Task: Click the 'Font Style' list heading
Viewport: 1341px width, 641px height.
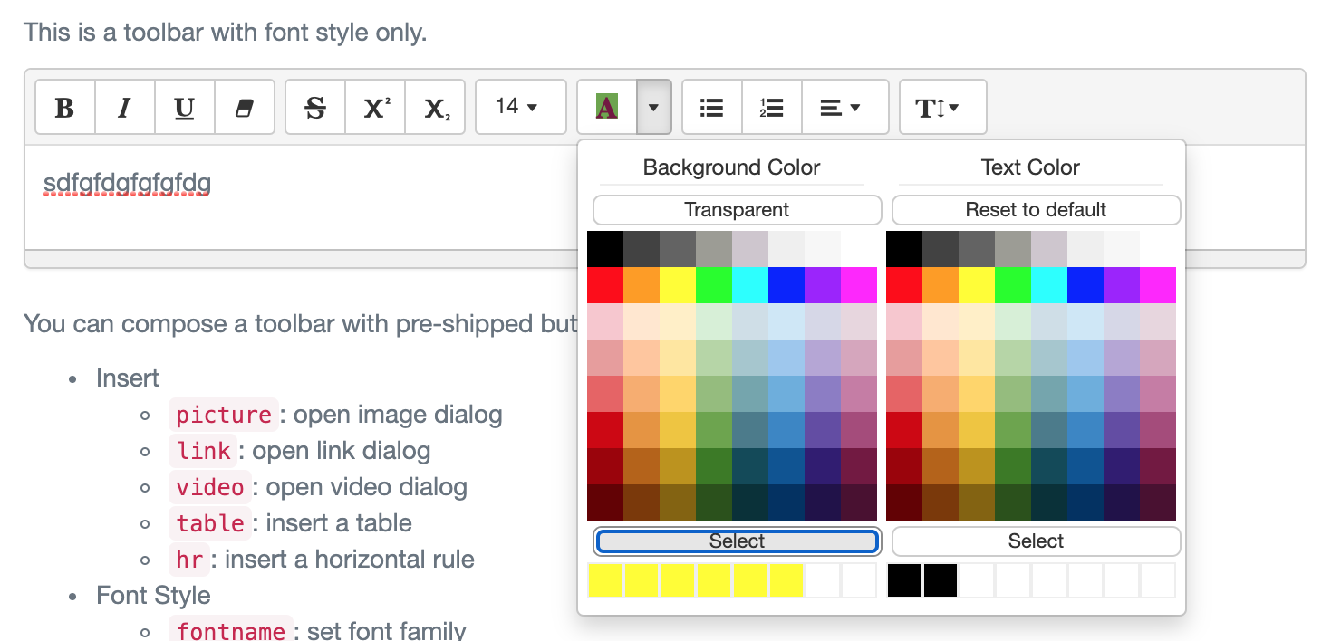Action: coord(153,596)
